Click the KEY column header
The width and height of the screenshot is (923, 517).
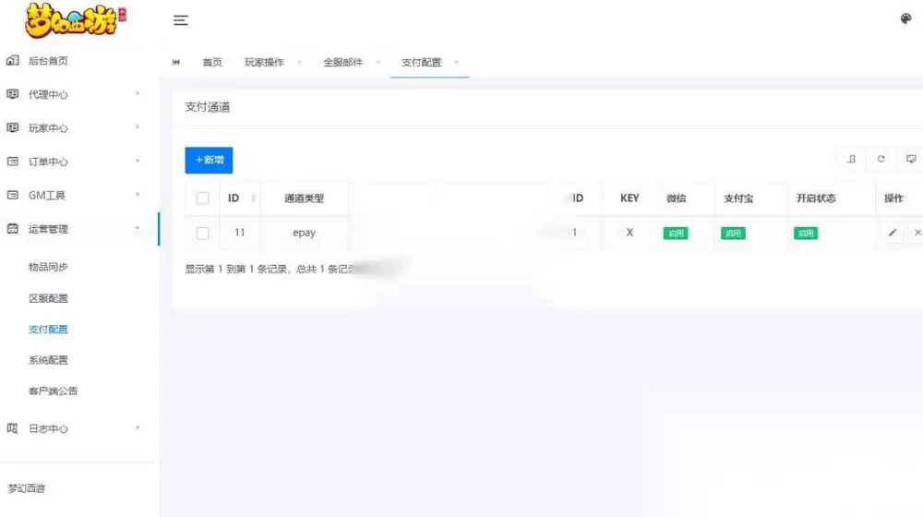click(629, 198)
